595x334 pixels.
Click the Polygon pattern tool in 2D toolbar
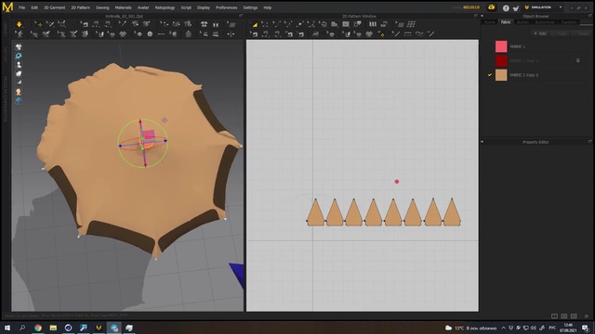[335, 24]
